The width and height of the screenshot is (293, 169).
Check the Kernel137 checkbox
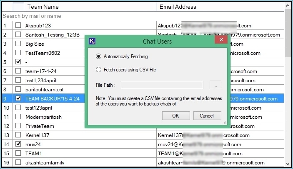pyautogui.click(x=18, y=135)
